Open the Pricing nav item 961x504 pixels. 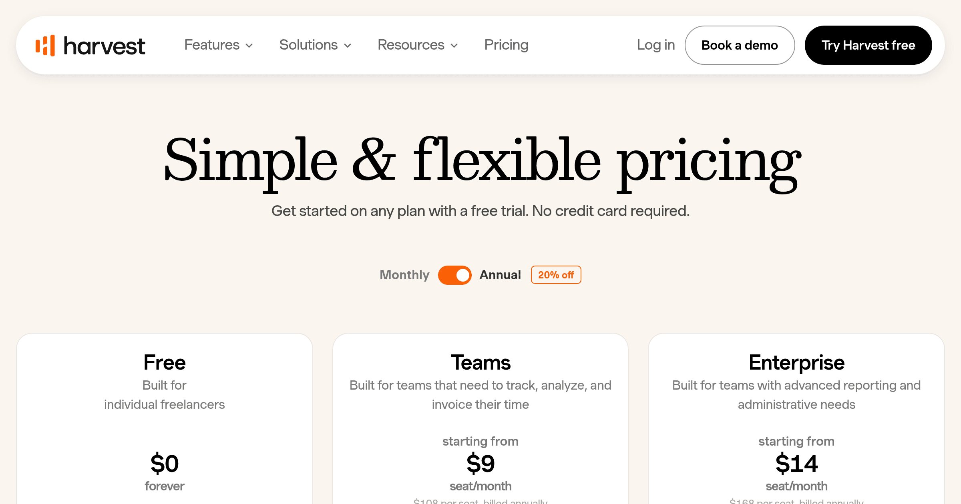(506, 45)
